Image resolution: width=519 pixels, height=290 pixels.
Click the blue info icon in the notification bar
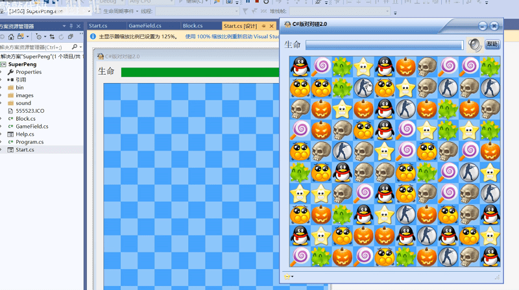point(93,36)
